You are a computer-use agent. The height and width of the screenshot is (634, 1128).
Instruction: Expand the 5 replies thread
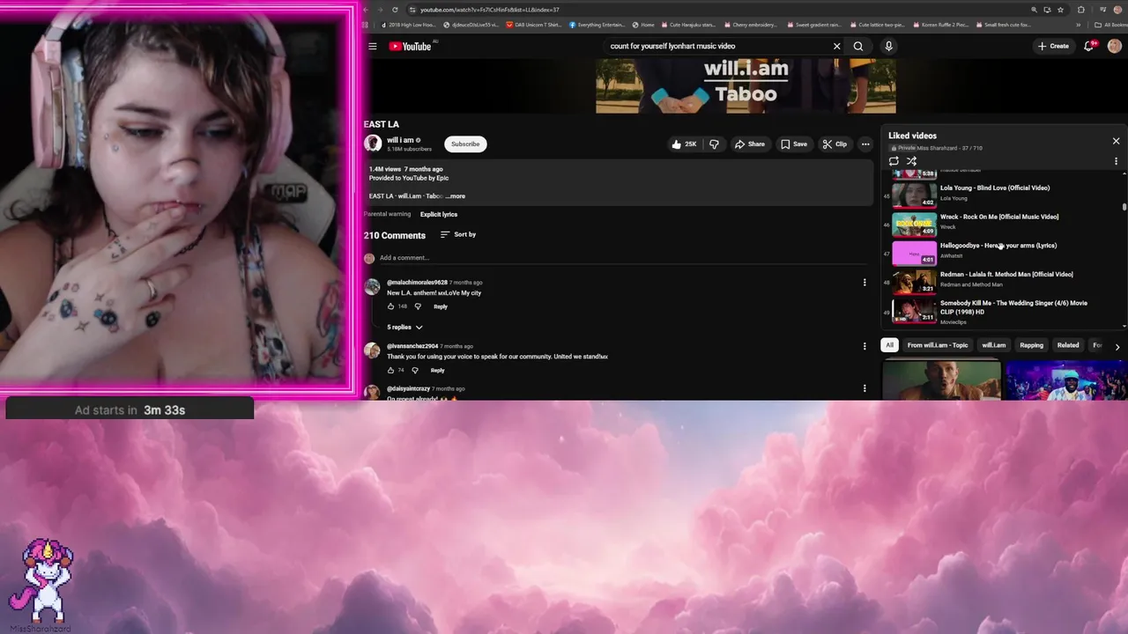[x=404, y=328]
